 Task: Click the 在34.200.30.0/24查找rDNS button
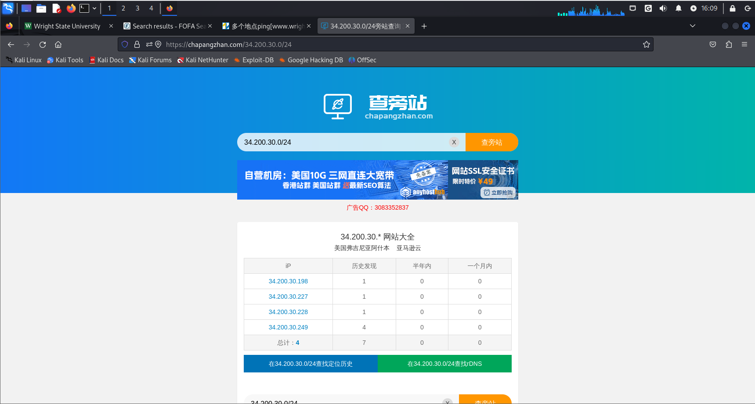tap(444, 364)
